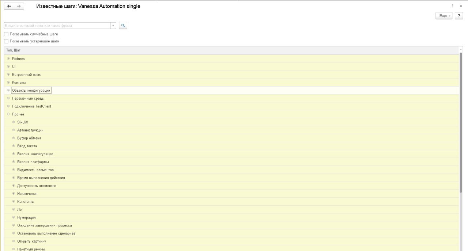The width and height of the screenshot is (468, 251).
Task: Select the Буфер обмена row
Action: (x=231, y=138)
